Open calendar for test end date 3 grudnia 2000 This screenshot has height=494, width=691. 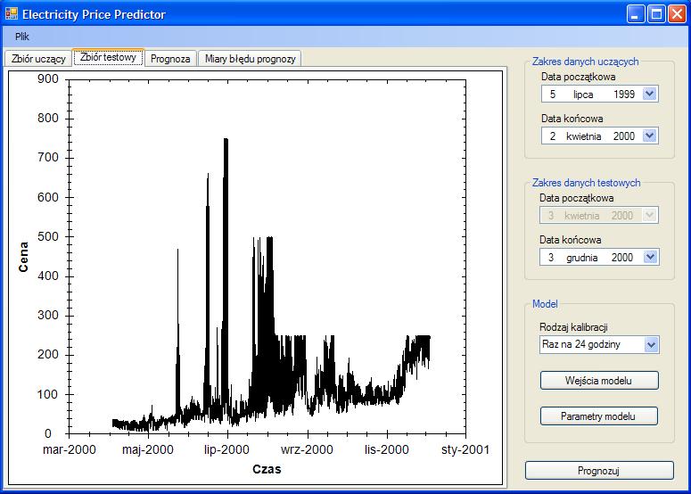pyautogui.click(x=651, y=258)
